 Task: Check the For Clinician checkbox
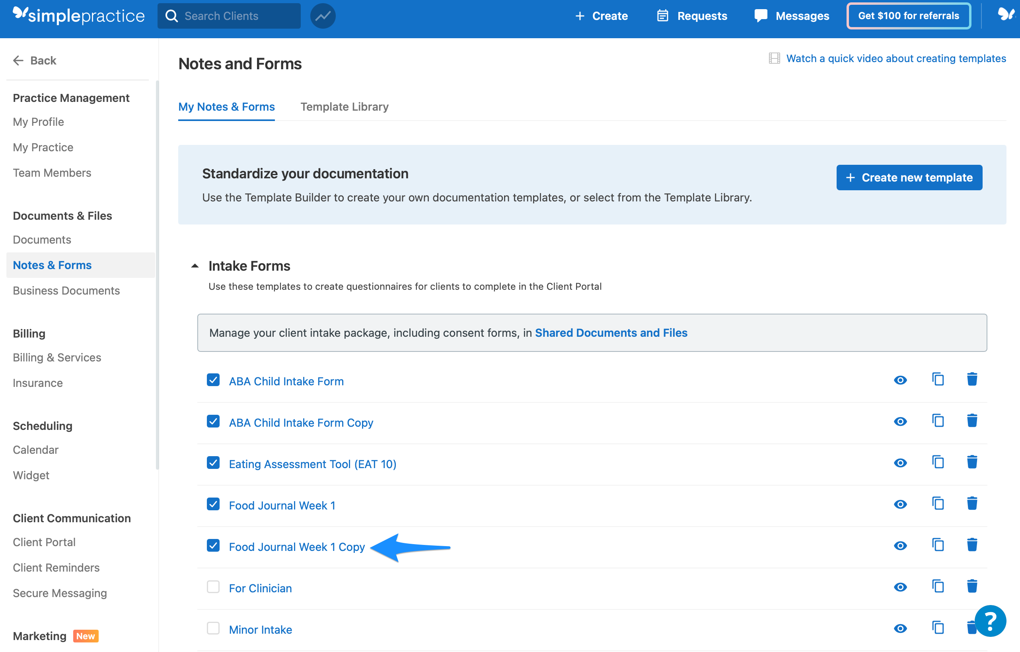(213, 587)
